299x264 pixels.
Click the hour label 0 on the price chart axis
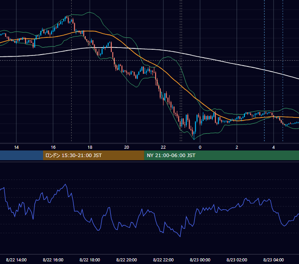click(x=200, y=147)
